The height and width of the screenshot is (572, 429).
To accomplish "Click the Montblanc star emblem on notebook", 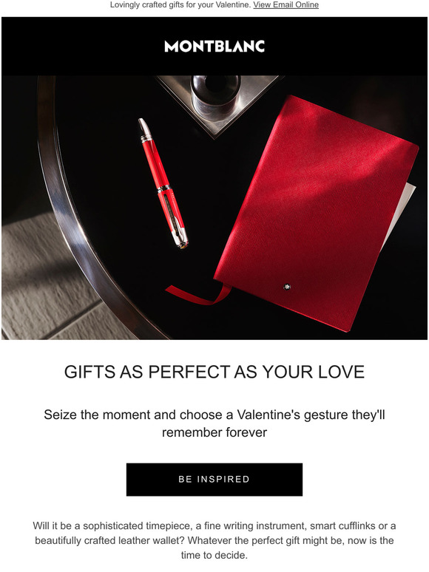I will point(287,287).
